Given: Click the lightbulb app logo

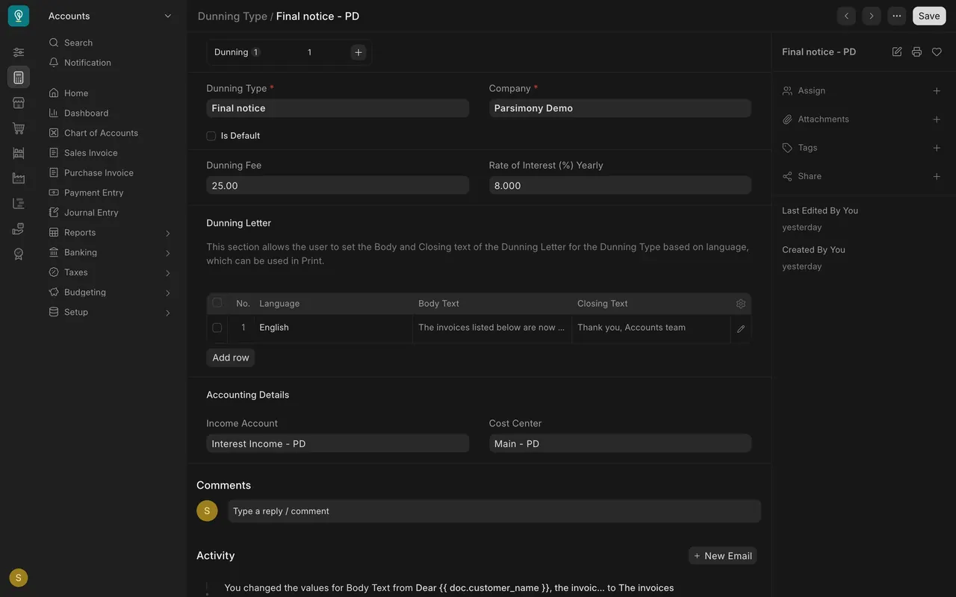Looking at the screenshot, I should [x=19, y=16].
